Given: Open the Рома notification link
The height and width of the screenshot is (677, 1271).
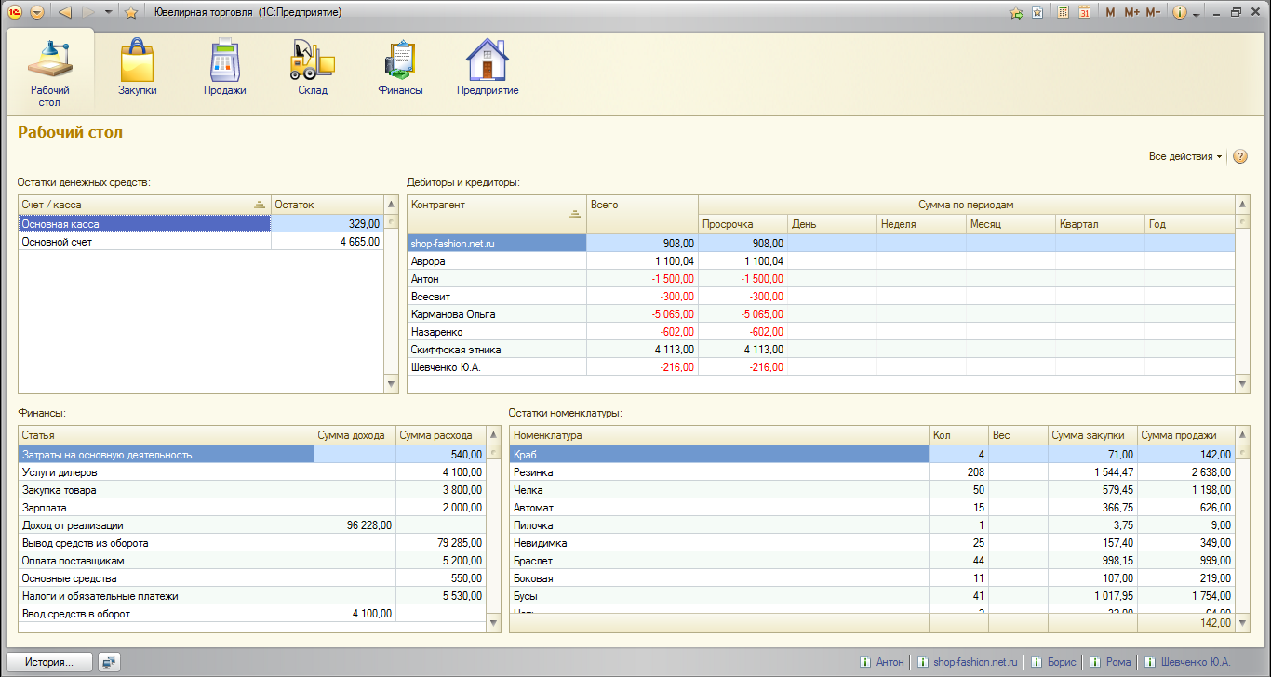Looking at the screenshot, I should pyautogui.click(x=1110, y=662).
